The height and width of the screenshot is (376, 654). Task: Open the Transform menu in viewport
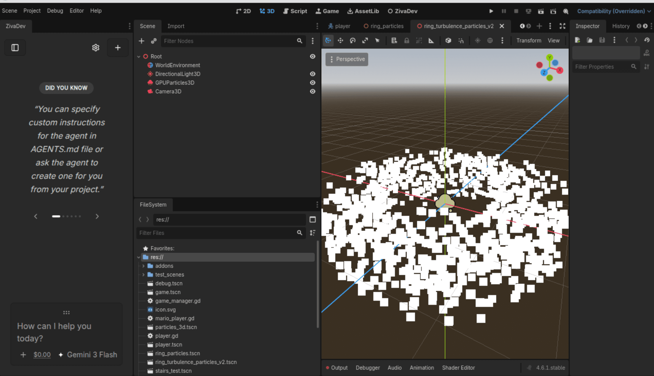click(529, 41)
